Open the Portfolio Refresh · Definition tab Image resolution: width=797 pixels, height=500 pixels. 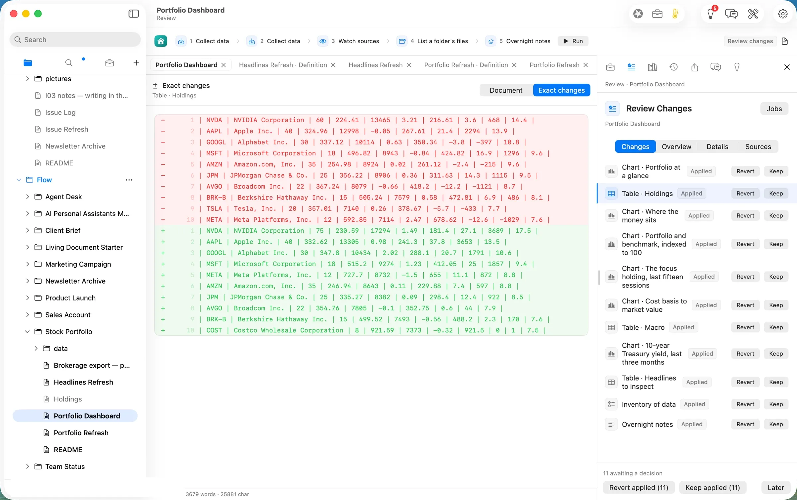point(466,65)
